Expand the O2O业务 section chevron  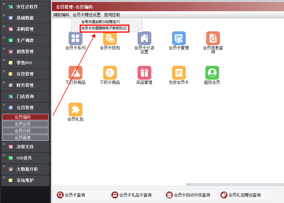tap(4, 155)
